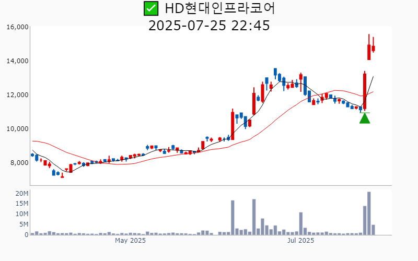Viewport: 418px width, 261px height.
Task: Click the 0 volume axis label
Action: pyautogui.click(x=27, y=235)
